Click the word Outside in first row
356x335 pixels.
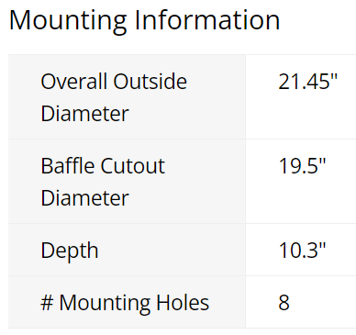click(150, 82)
